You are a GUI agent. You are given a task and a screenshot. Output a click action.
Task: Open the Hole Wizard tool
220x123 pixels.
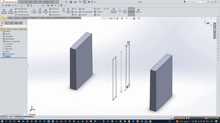(x=40, y=11)
